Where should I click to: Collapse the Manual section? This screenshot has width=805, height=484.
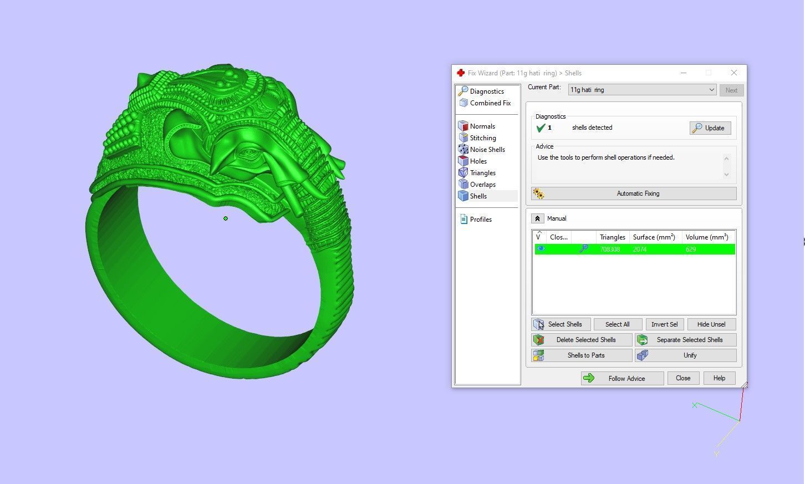537,218
